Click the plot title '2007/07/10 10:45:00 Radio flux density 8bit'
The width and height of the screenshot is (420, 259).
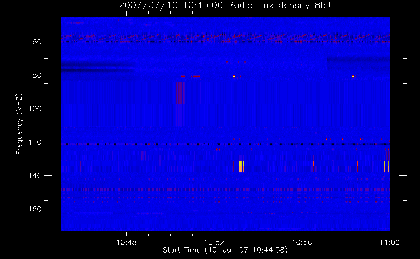click(225, 5)
